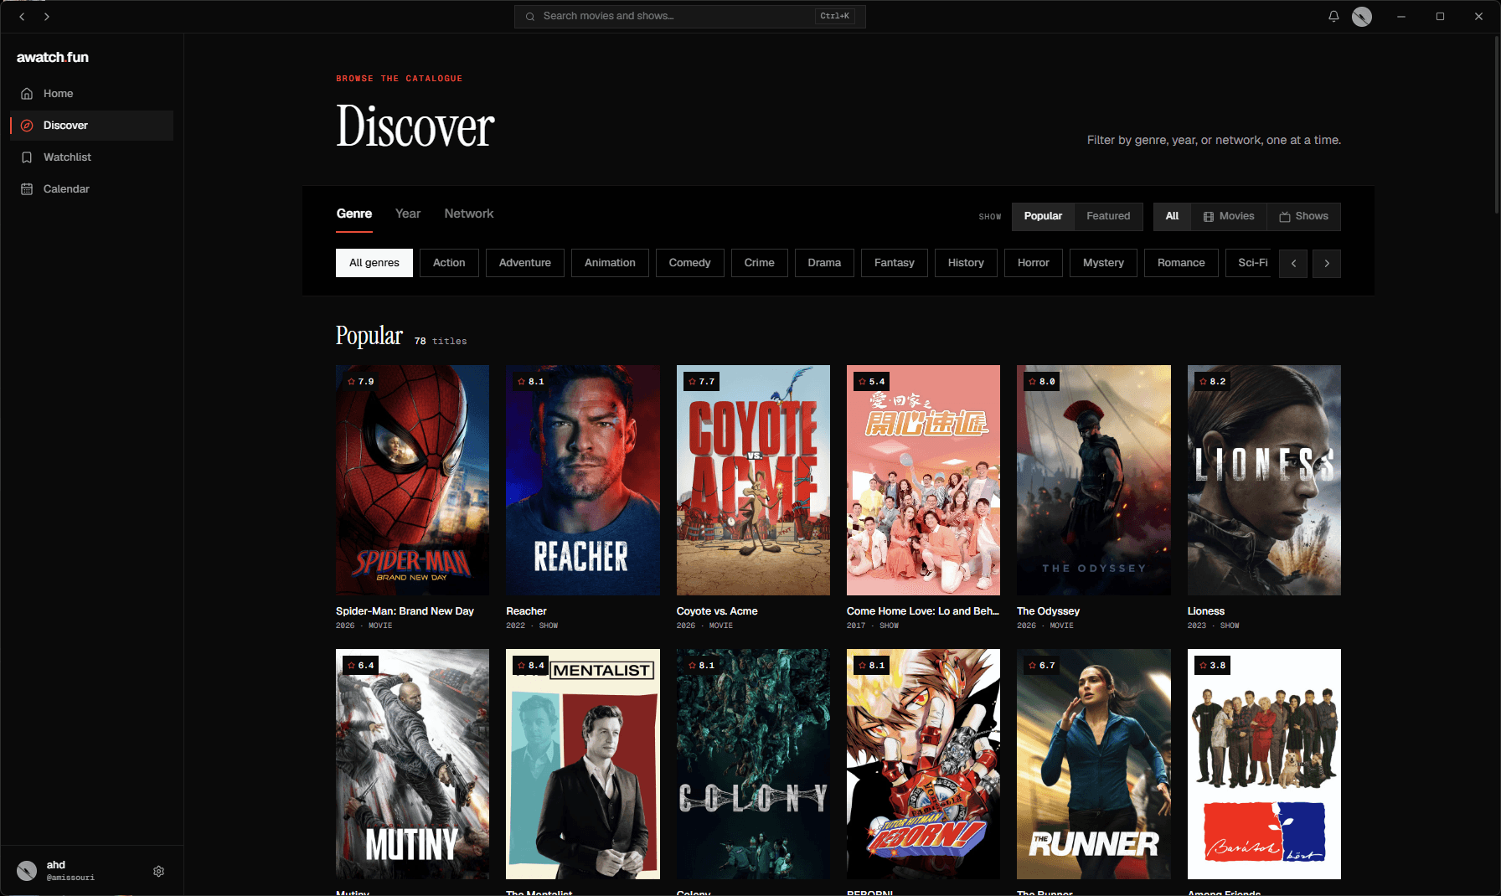Viewport: 1501px width, 896px height.
Task: Open Spider-Man: Brand New Day title link
Action: (405, 611)
